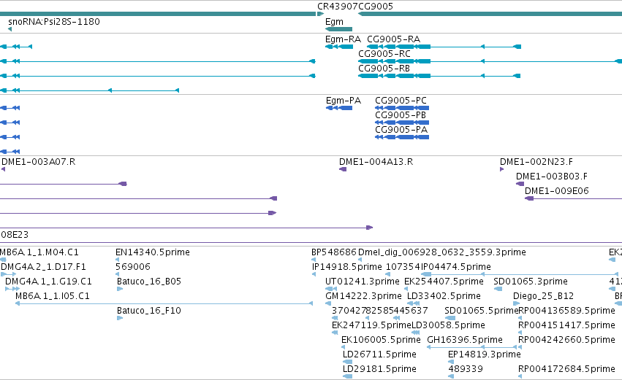Click the GH16396.5prime EST label

[465, 341]
